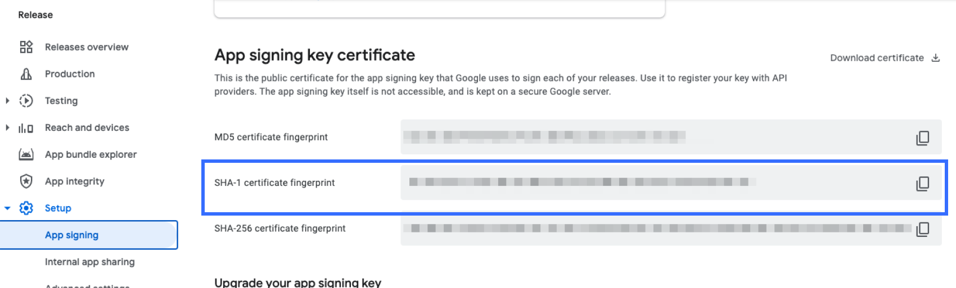Image resolution: width=956 pixels, height=288 pixels.
Task: Copy the SHA-256 certificate fingerprint
Action: pos(922,229)
